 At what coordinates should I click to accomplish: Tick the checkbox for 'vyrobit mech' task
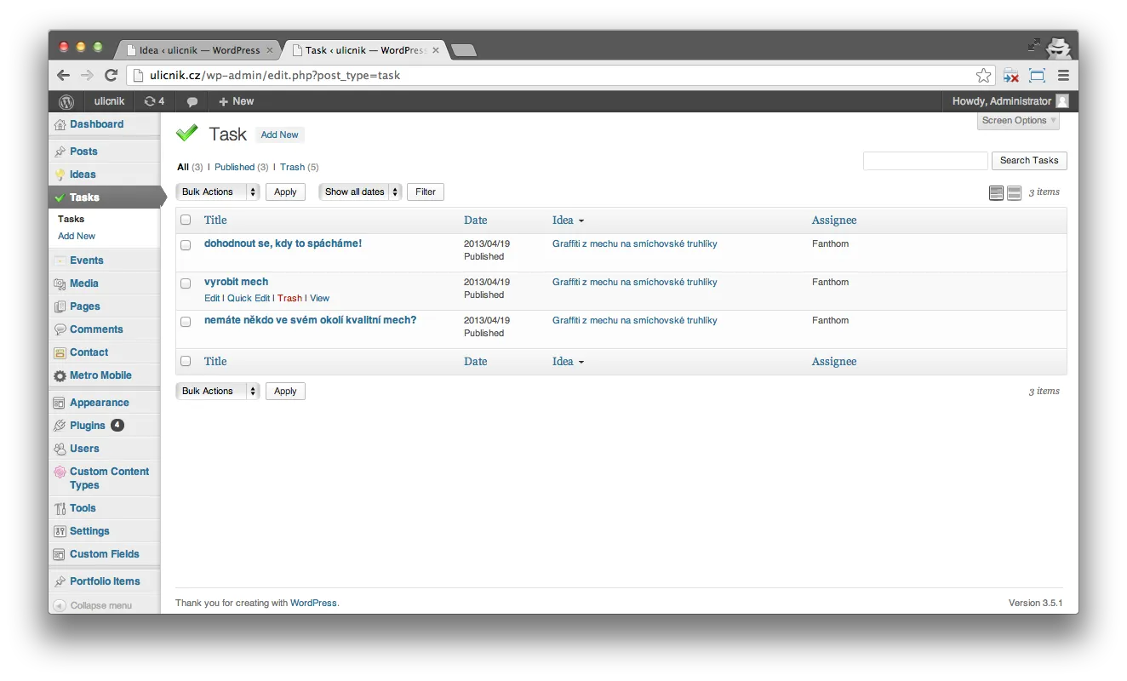(x=186, y=283)
